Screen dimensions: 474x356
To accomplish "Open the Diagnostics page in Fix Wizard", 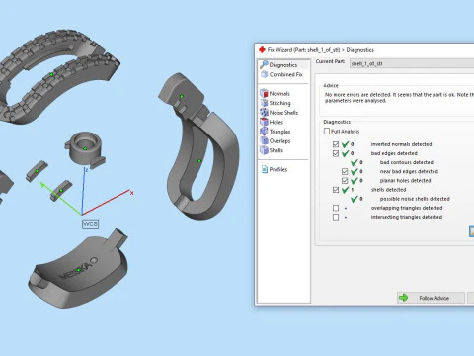I will [x=283, y=65].
